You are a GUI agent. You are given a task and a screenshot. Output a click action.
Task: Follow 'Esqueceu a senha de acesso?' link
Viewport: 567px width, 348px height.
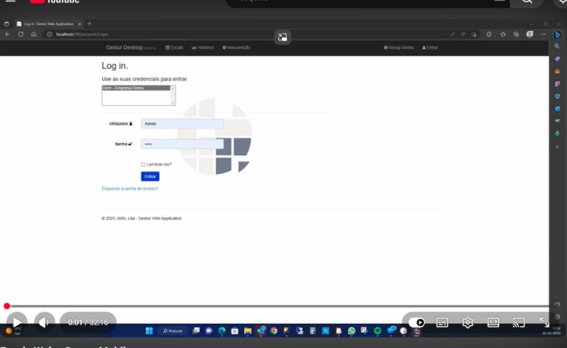[x=130, y=188]
